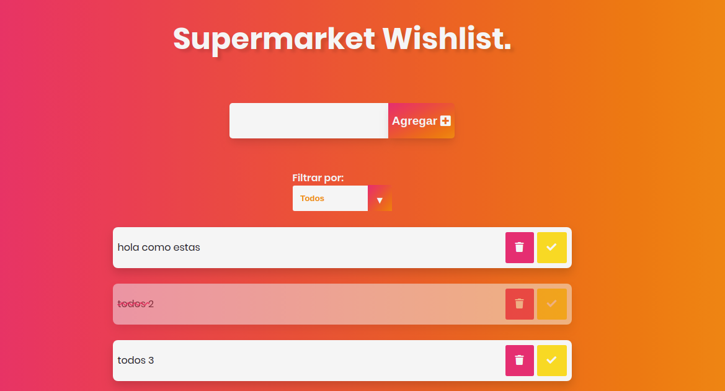Viewport: 725px width, 391px height.
Task: Focus the new item text input
Action: pos(309,121)
